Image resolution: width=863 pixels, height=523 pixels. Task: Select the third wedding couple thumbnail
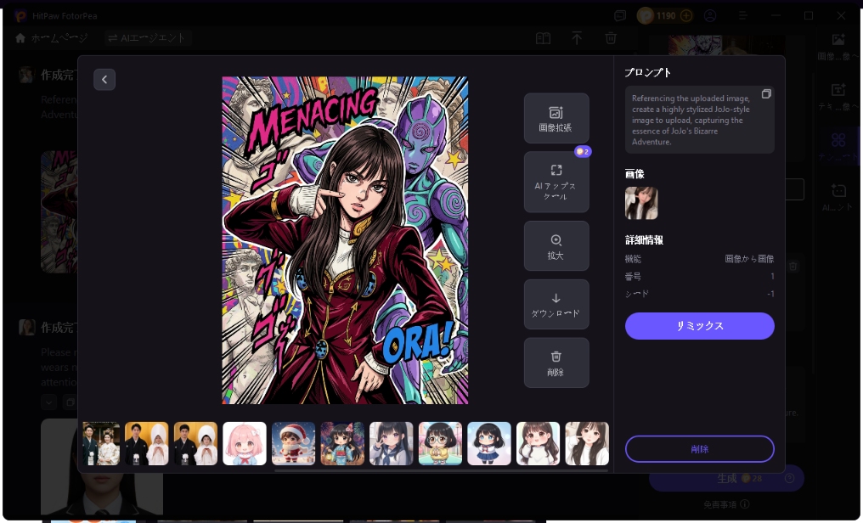(195, 443)
